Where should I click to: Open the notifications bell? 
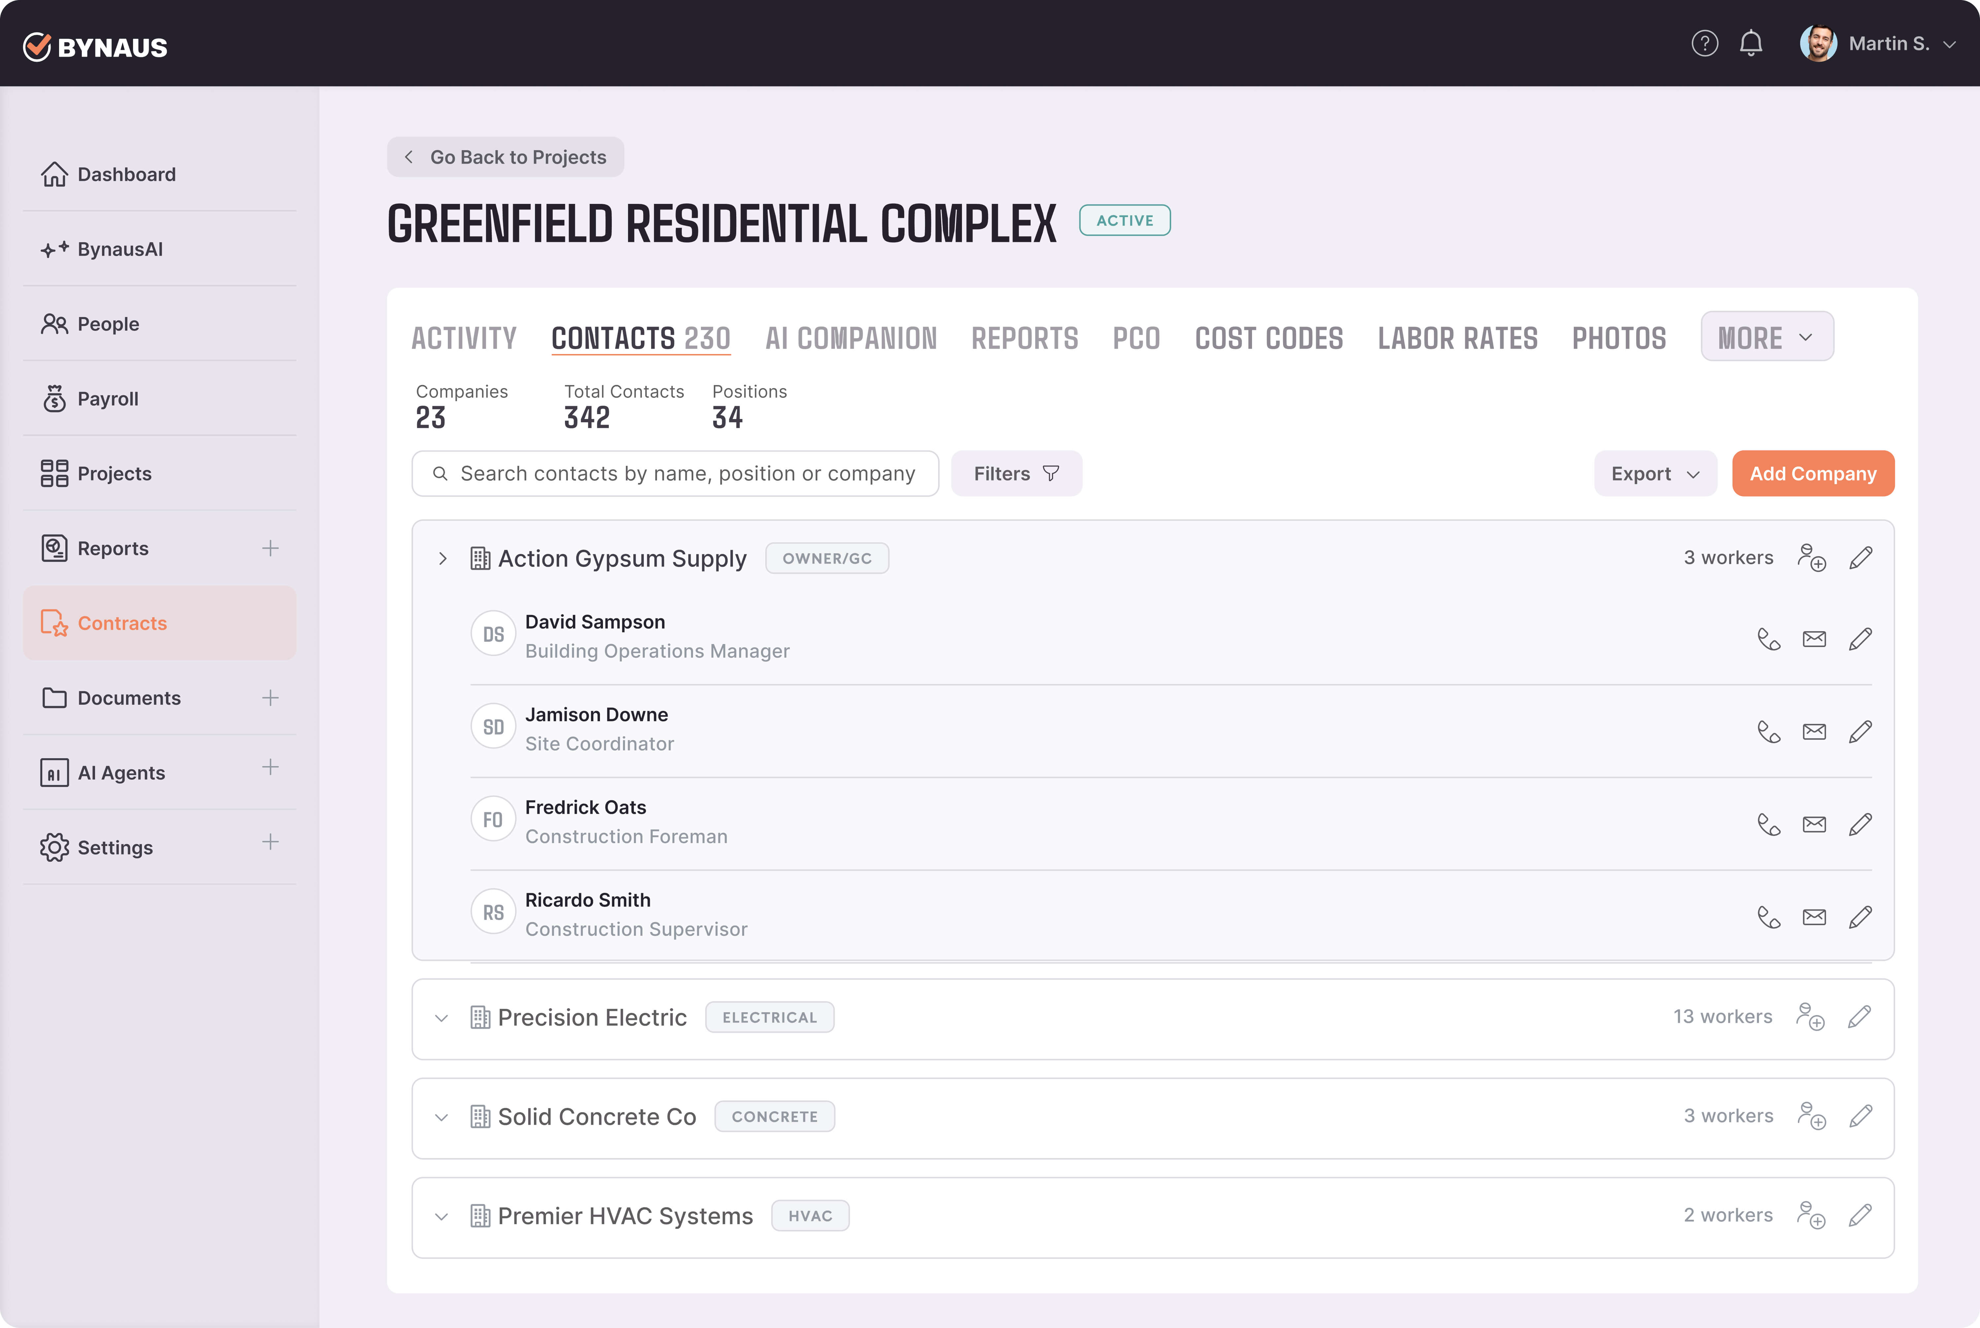[1751, 43]
